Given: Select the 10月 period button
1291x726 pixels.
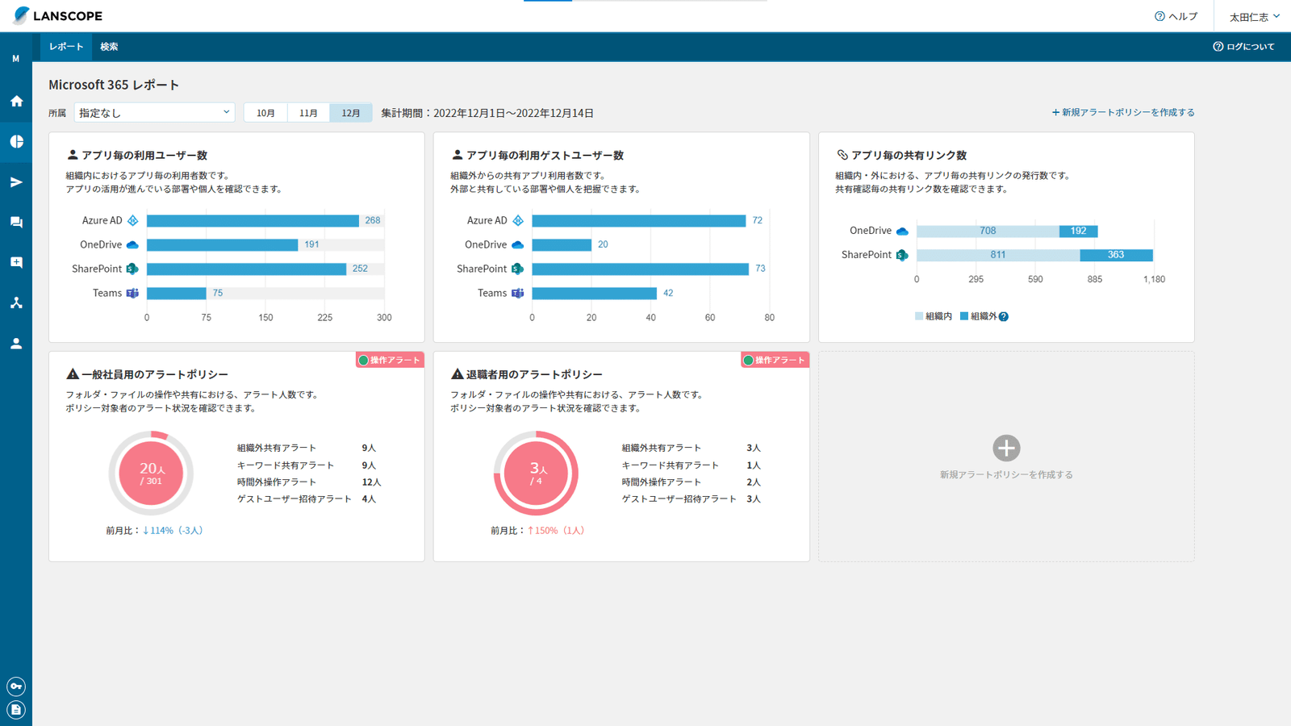Looking at the screenshot, I should point(265,113).
